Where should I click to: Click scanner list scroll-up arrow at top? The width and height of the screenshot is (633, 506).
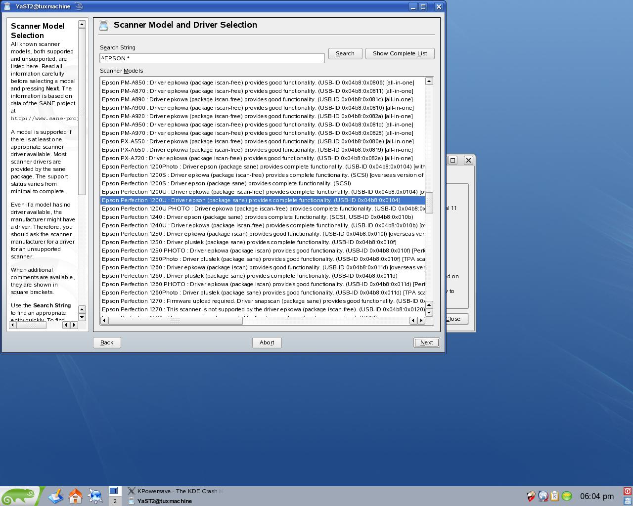tap(429, 81)
